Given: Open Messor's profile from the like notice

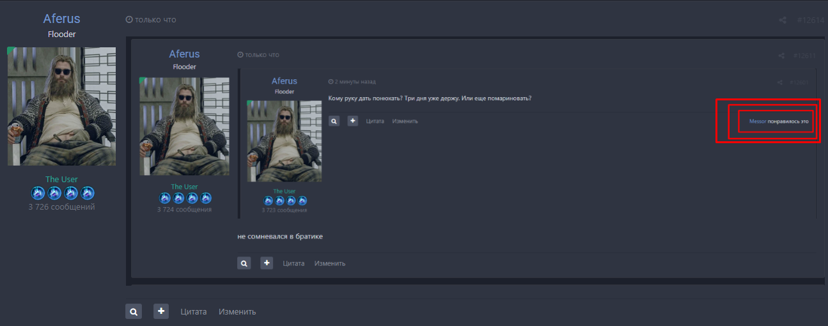Looking at the screenshot, I should (x=757, y=121).
